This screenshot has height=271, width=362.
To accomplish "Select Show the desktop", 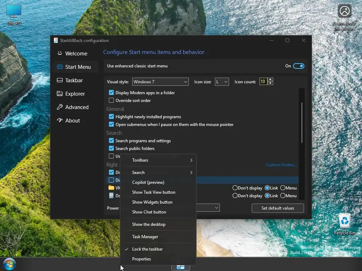I will 159,224.
